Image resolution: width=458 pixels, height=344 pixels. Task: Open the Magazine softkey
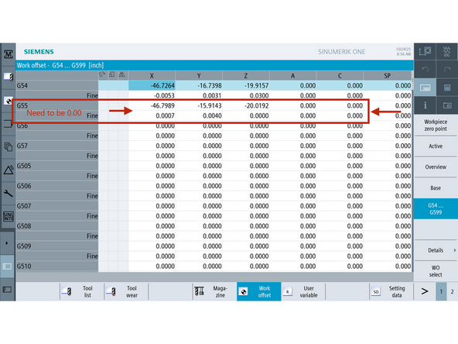pyautogui.click(x=214, y=291)
